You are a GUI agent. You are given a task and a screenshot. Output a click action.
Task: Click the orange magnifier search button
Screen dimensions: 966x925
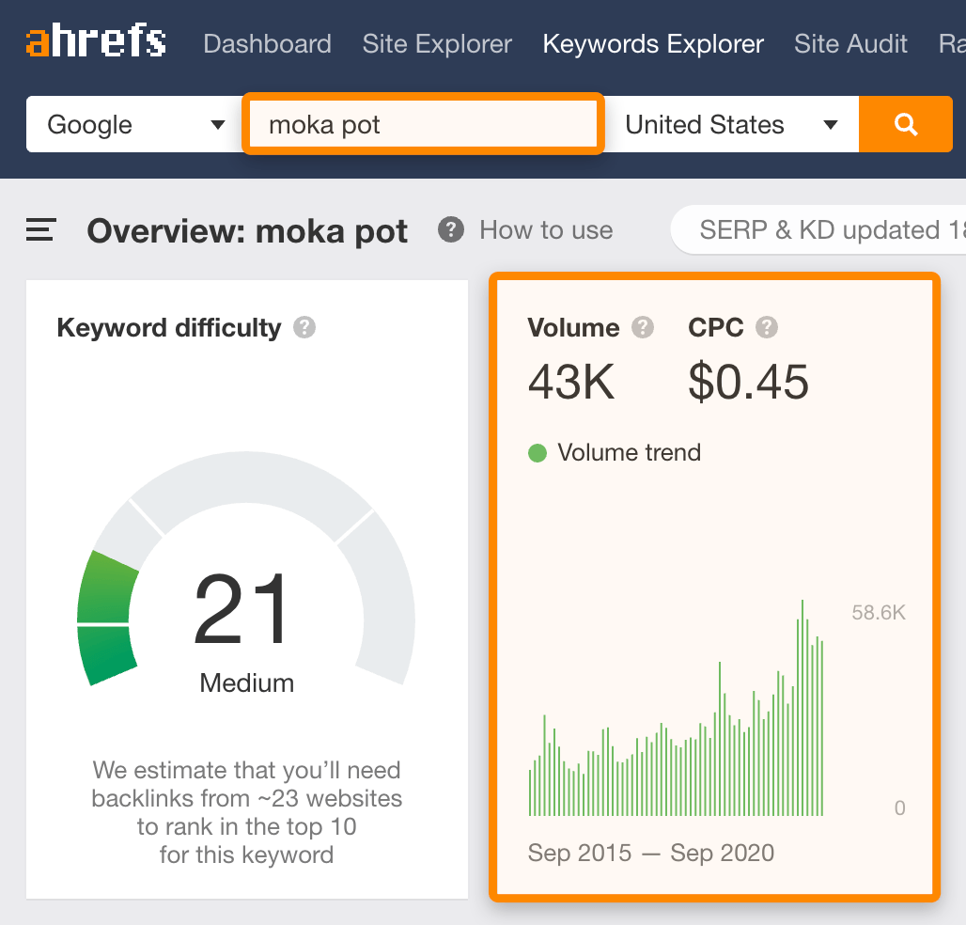906,125
